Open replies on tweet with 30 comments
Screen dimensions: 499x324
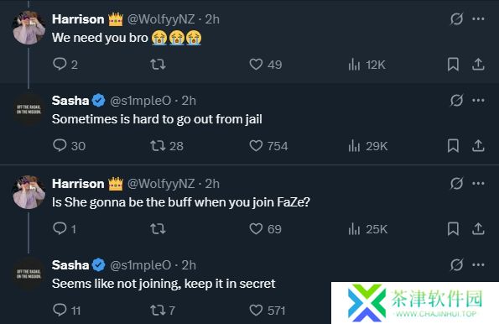click(x=69, y=146)
